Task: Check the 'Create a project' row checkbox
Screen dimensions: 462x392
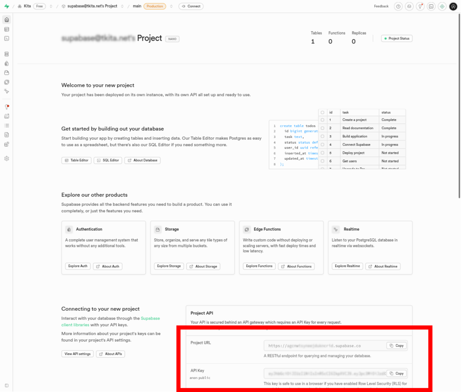Action: (322, 120)
